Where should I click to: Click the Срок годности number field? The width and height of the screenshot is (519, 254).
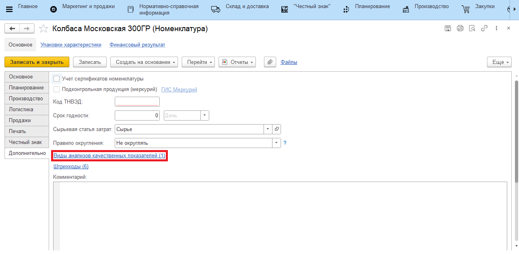pyautogui.click(x=137, y=115)
